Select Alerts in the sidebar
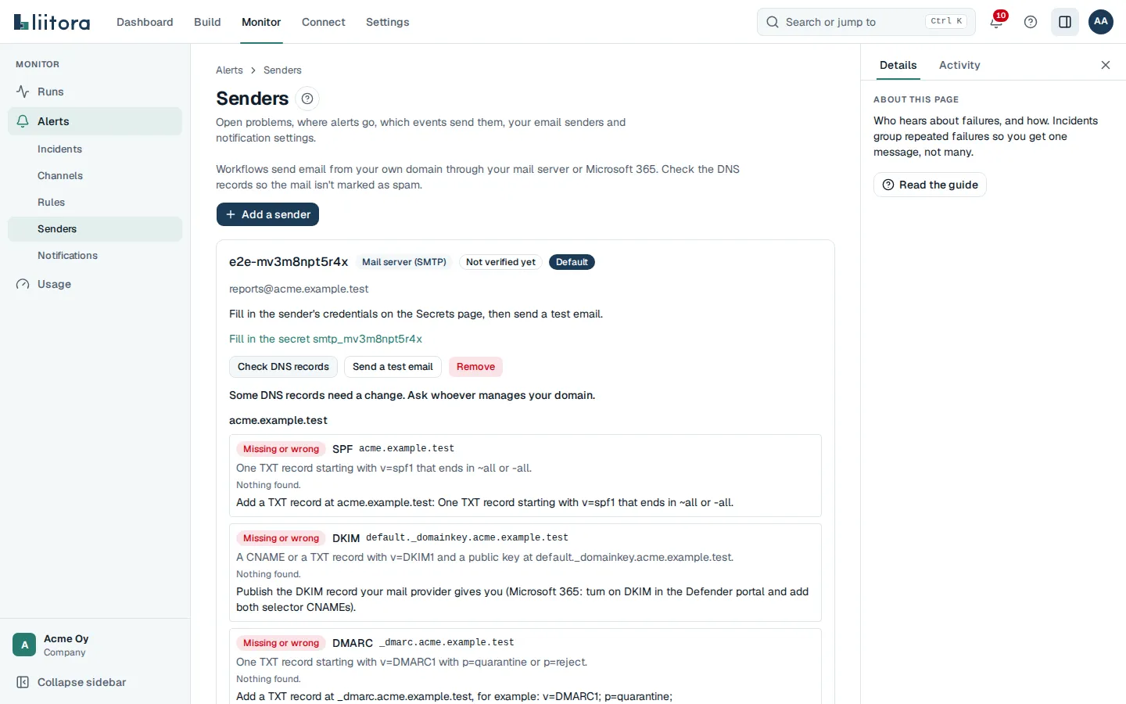This screenshot has height=704, width=1126. [x=95, y=121]
